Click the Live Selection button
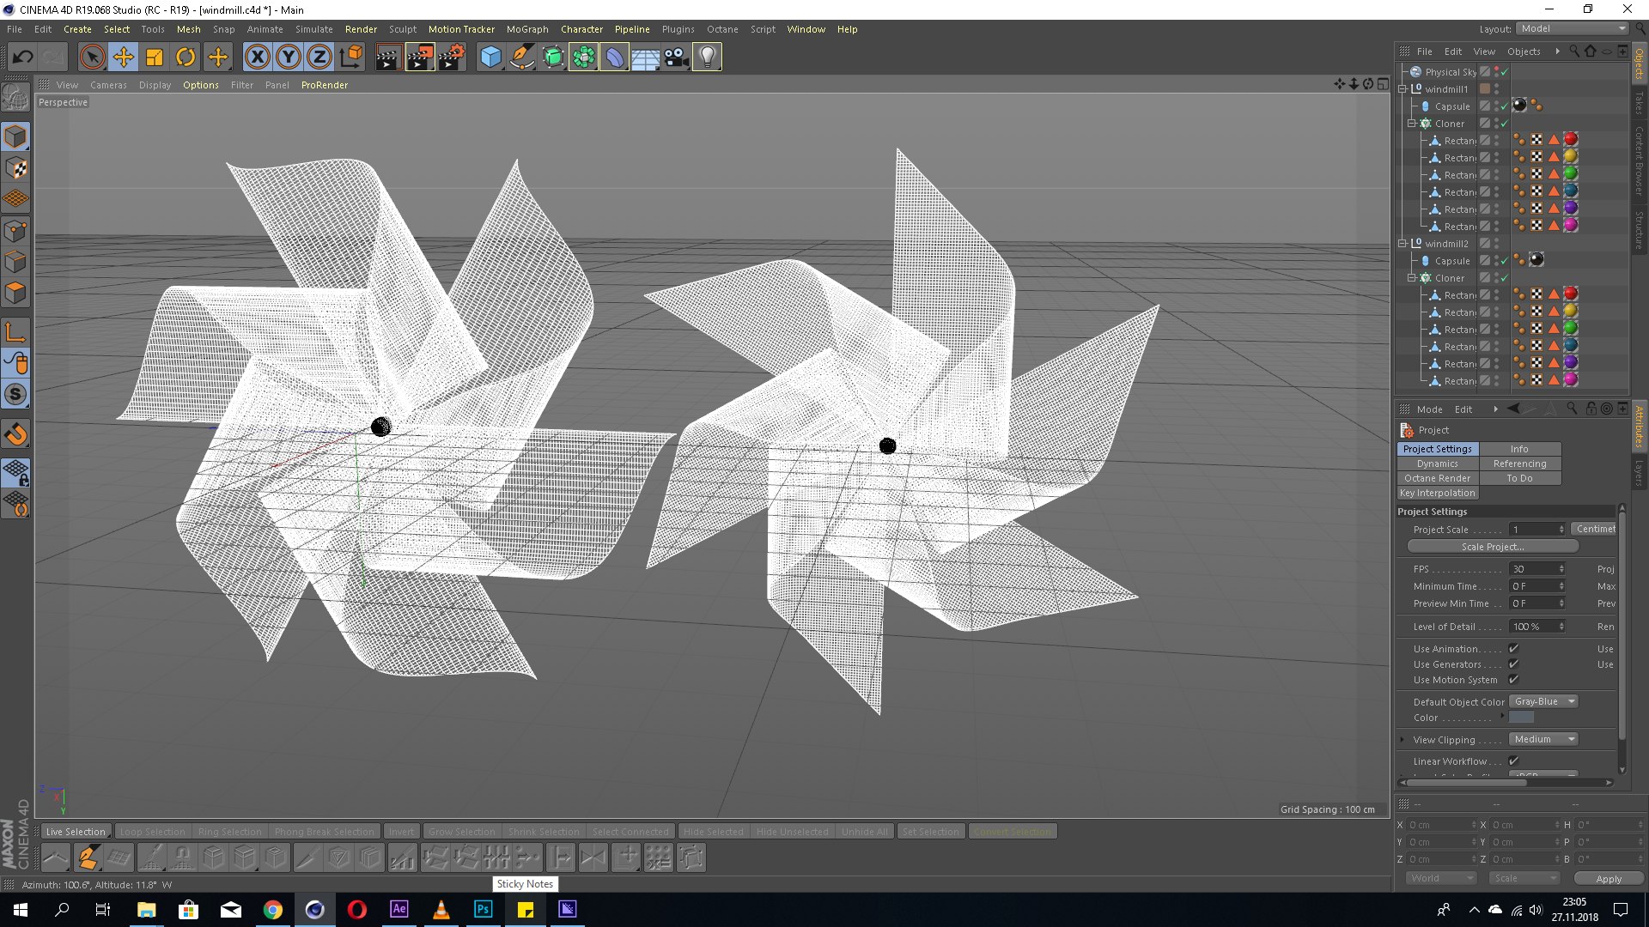1649x927 pixels. 76,832
